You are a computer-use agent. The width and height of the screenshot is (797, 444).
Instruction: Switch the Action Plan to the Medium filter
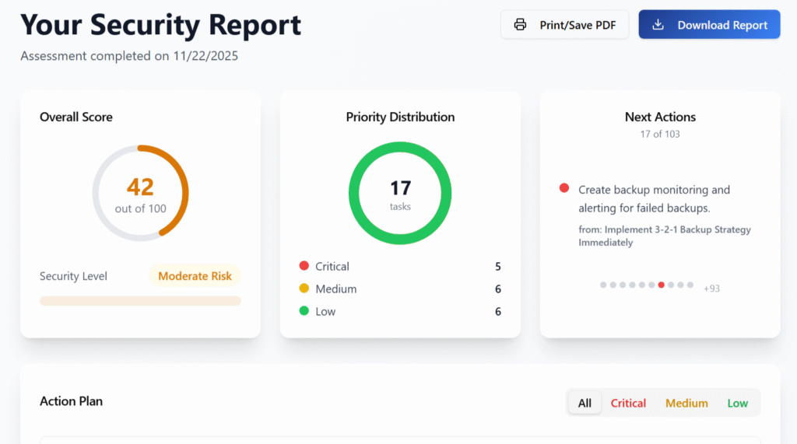(686, 403)
